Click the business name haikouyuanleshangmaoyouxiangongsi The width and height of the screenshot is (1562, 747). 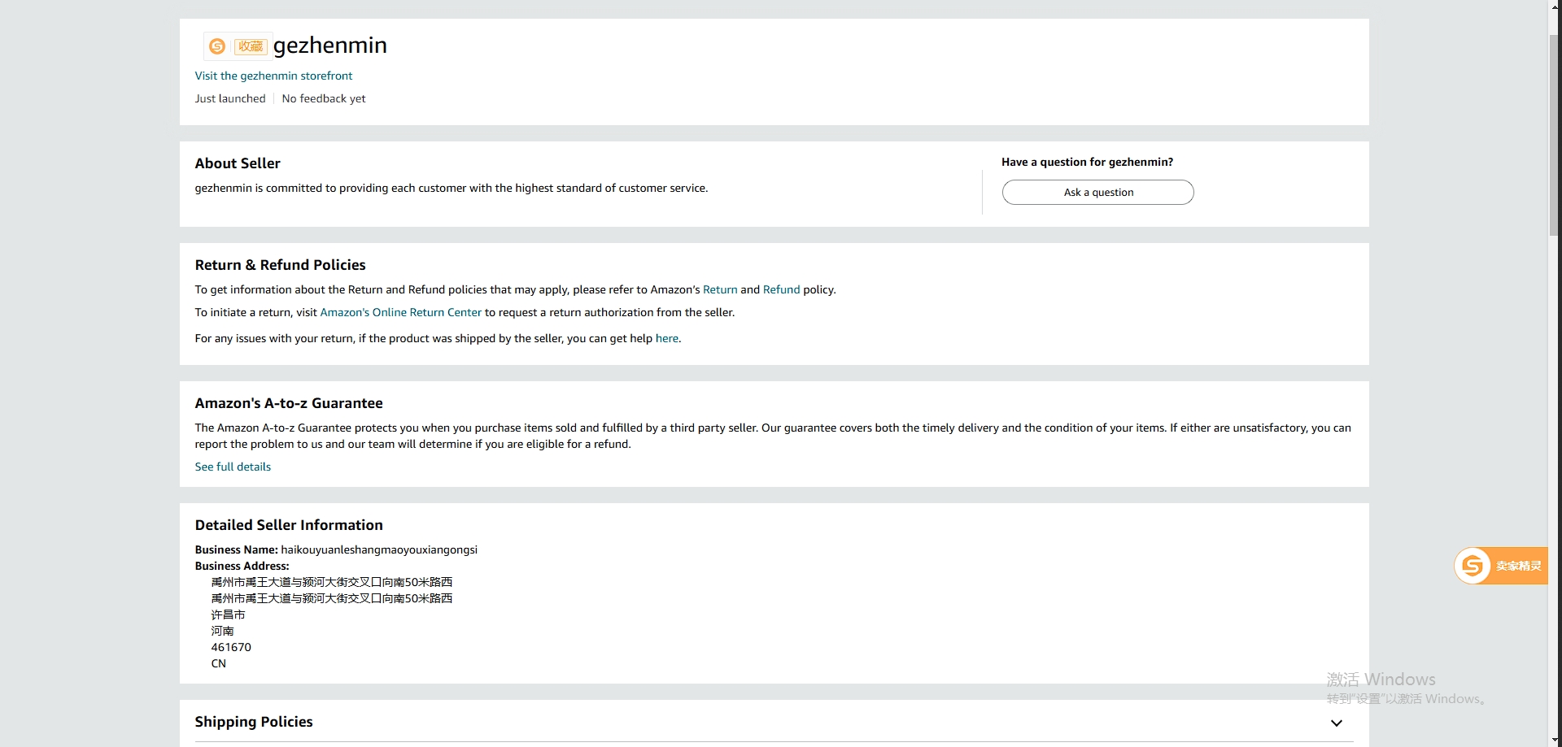click(x=379, y=549)
